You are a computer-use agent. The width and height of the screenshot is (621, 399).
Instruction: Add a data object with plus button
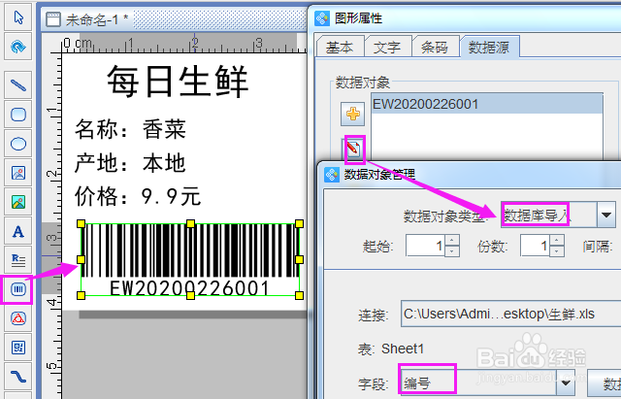point(353,114)
